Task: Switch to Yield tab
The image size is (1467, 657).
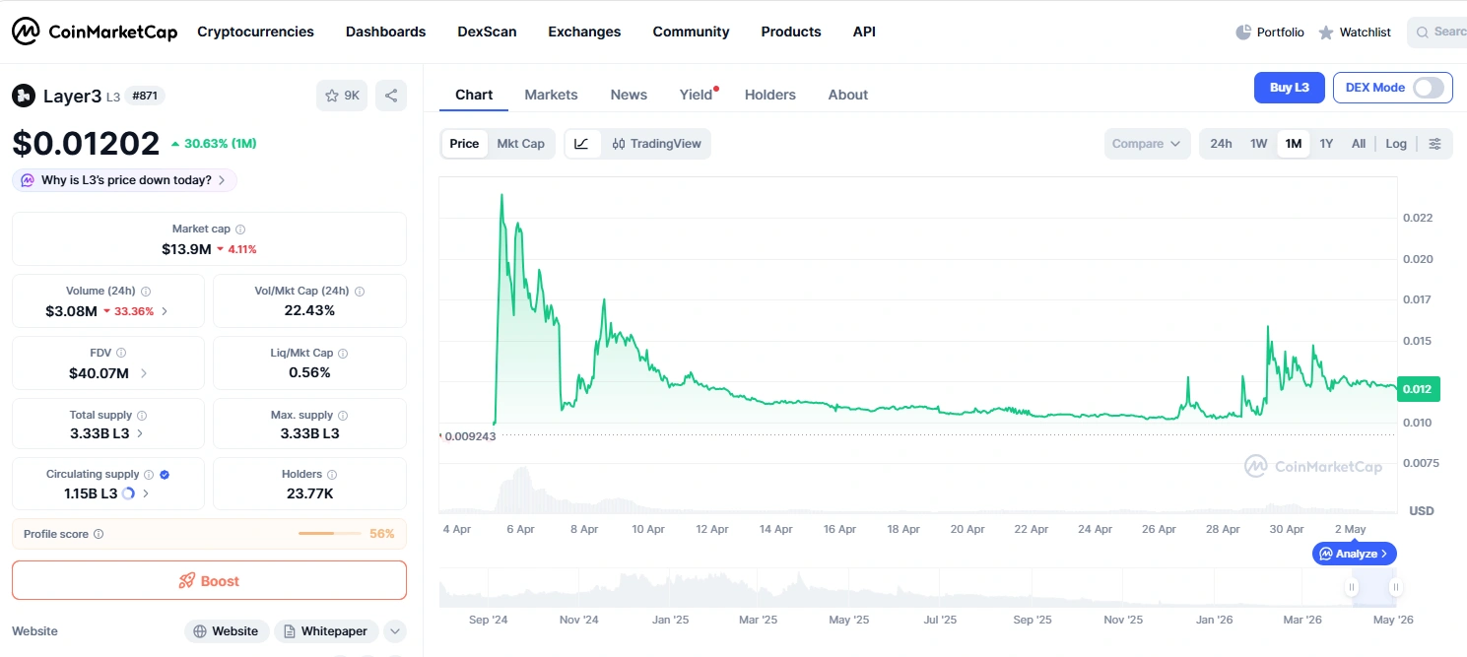Action: (x=696, y=95)
